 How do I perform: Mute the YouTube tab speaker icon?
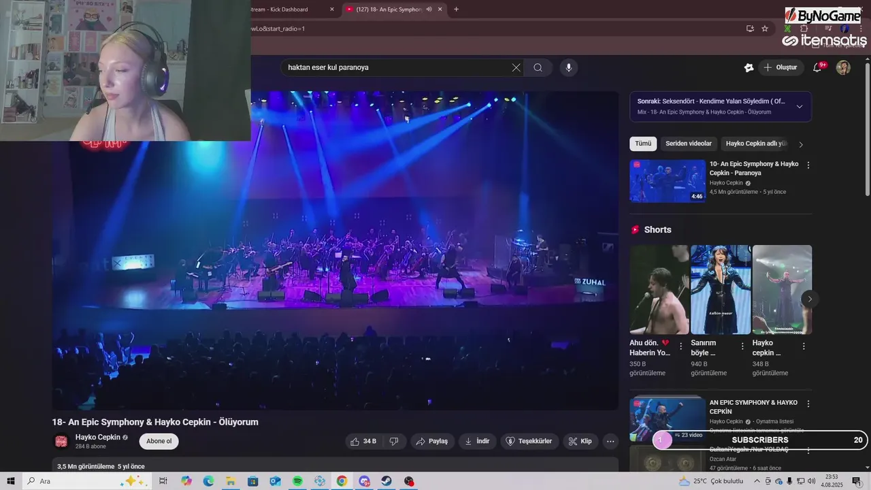[x=429, y=10]
